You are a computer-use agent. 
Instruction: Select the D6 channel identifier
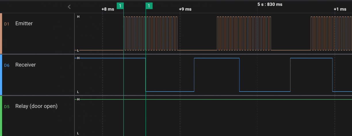click(7, 65)
